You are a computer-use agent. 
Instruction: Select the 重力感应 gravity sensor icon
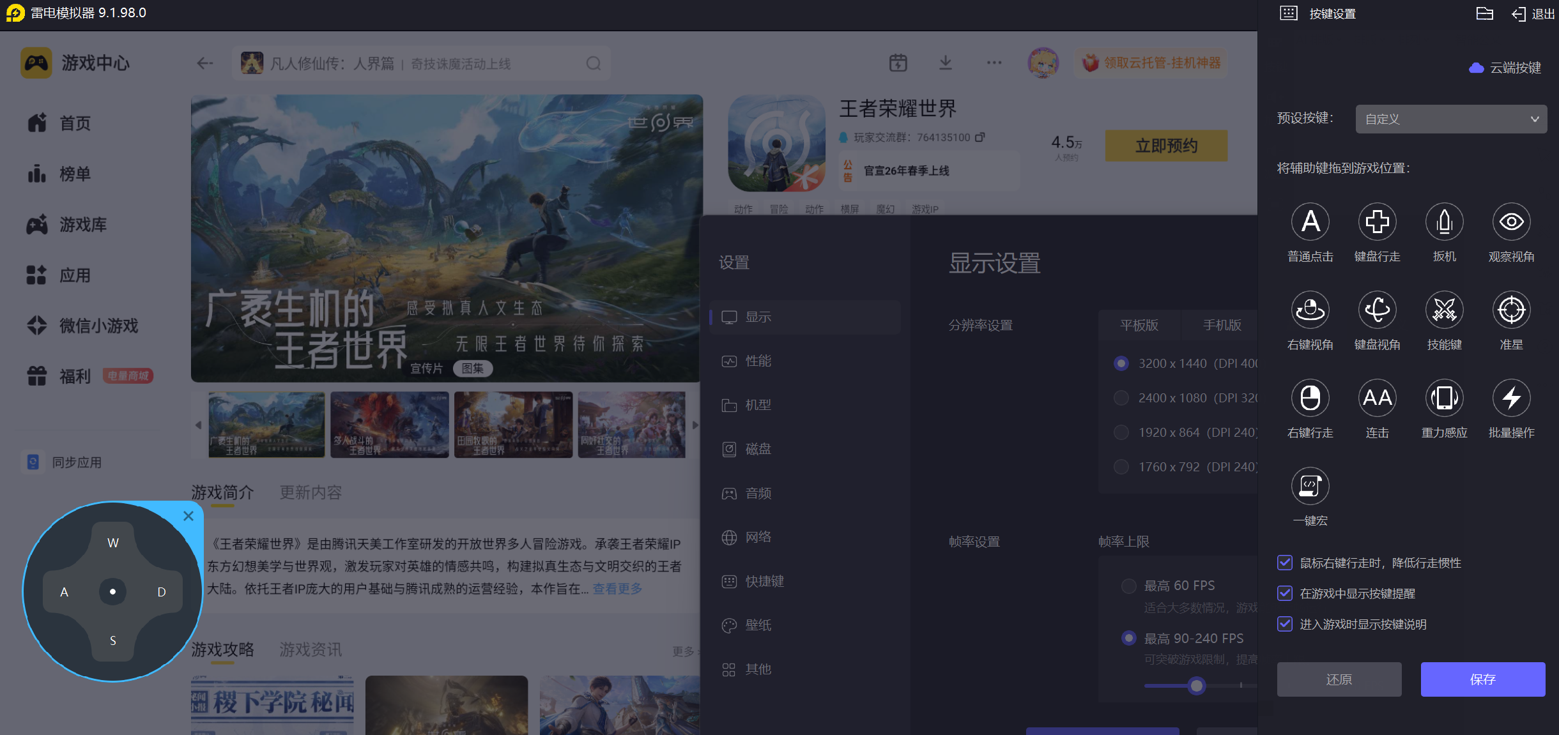[x=1444, y=398]
